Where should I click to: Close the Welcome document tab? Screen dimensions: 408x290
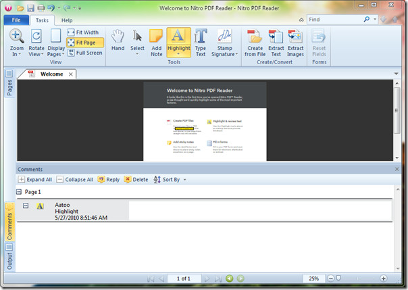(x=70, y=74)
